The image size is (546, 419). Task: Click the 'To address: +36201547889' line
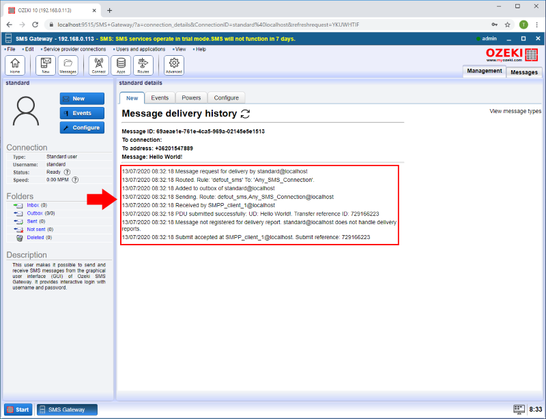tap(158, 149)
